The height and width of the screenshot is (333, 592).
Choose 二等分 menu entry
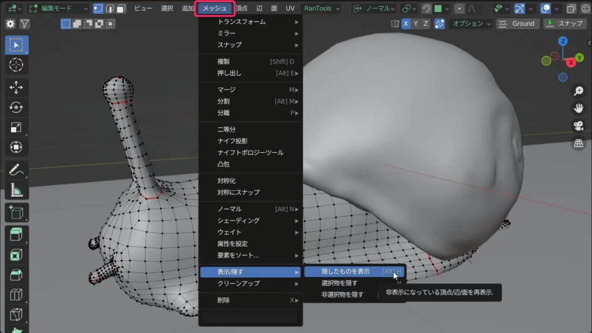coord(250,129)
